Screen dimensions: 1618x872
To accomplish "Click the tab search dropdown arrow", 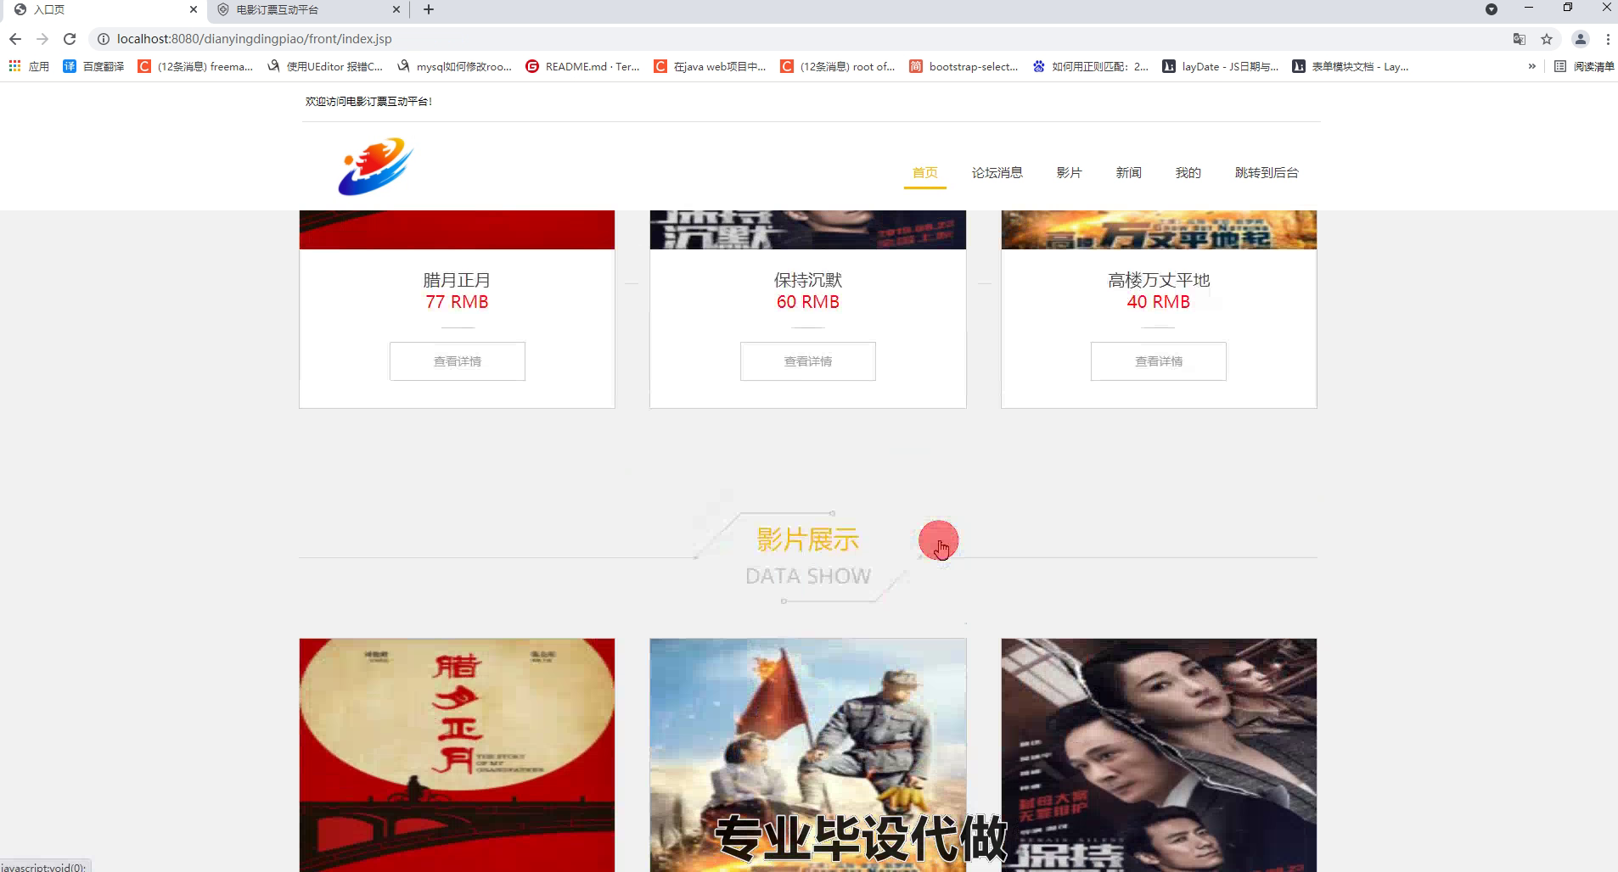I will click(1492, 9).
